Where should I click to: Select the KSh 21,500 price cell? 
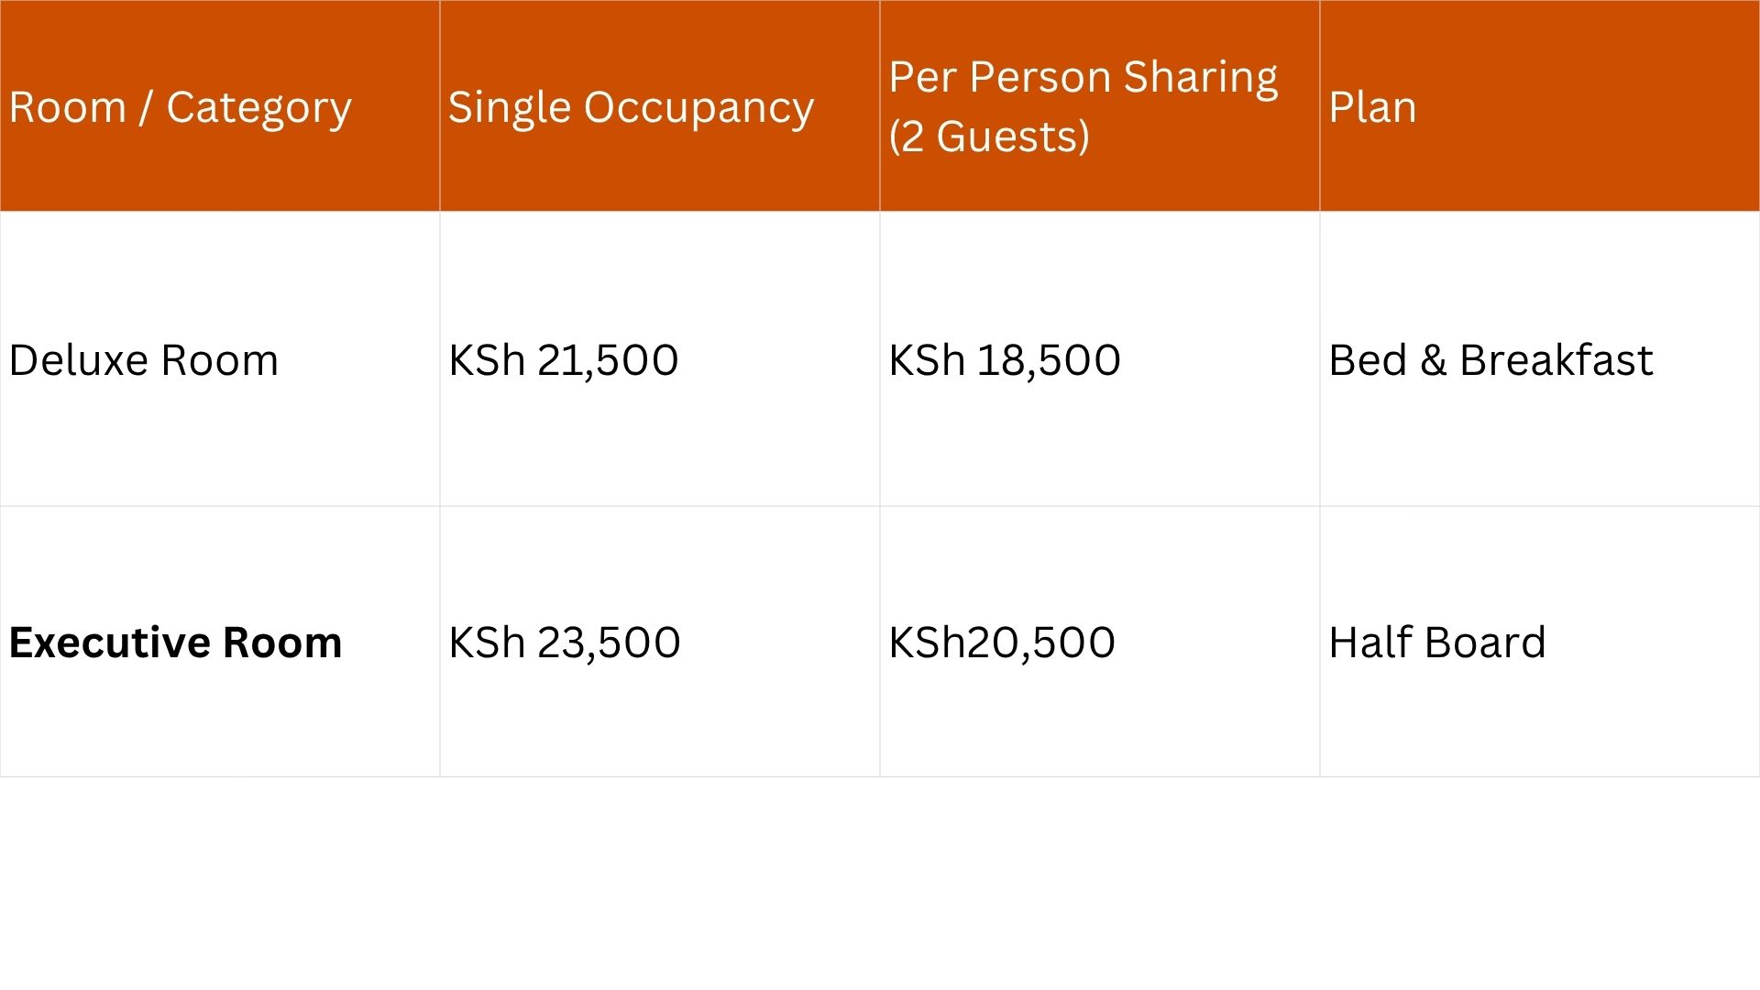563,360
